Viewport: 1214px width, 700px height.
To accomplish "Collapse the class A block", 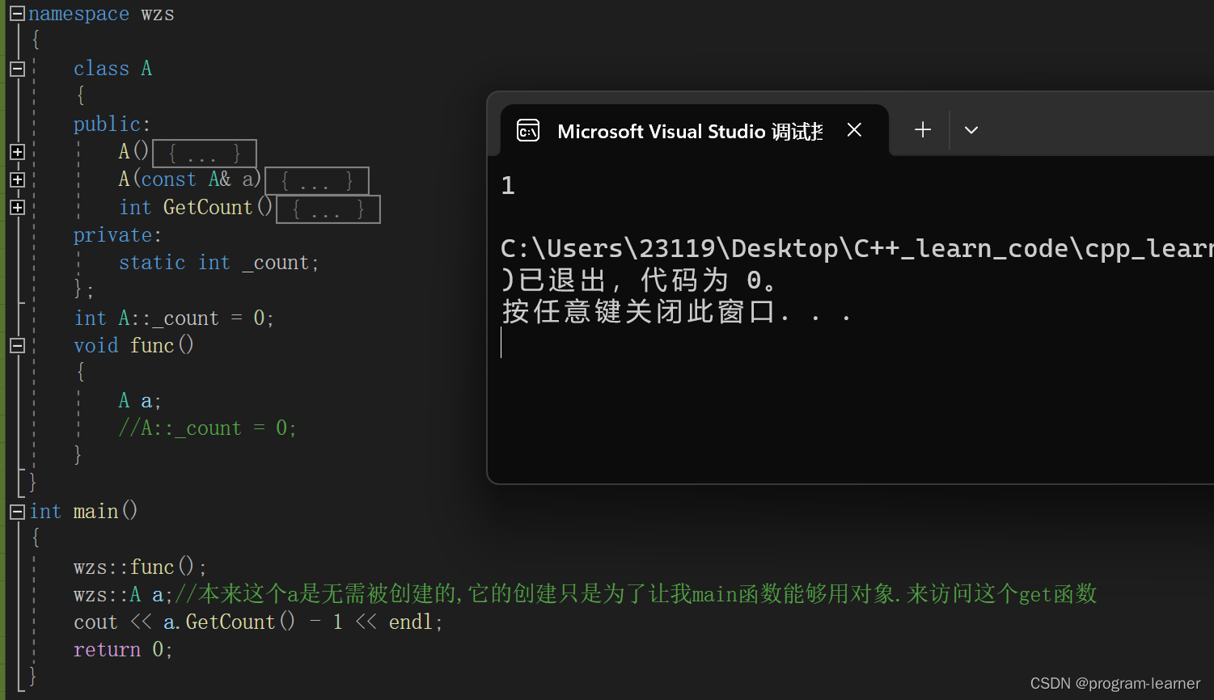I will 17,69.
